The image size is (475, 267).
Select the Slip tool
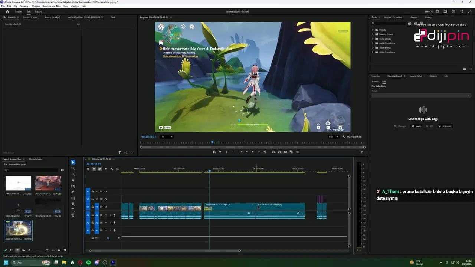73,186
